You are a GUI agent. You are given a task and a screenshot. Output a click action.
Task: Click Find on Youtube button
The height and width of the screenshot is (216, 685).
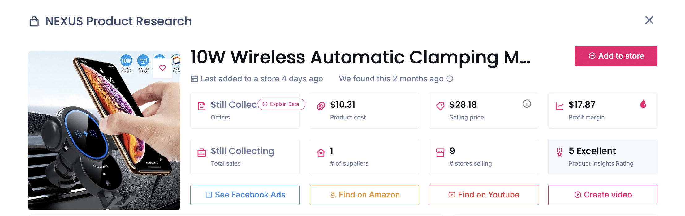(x=483, y=195)
